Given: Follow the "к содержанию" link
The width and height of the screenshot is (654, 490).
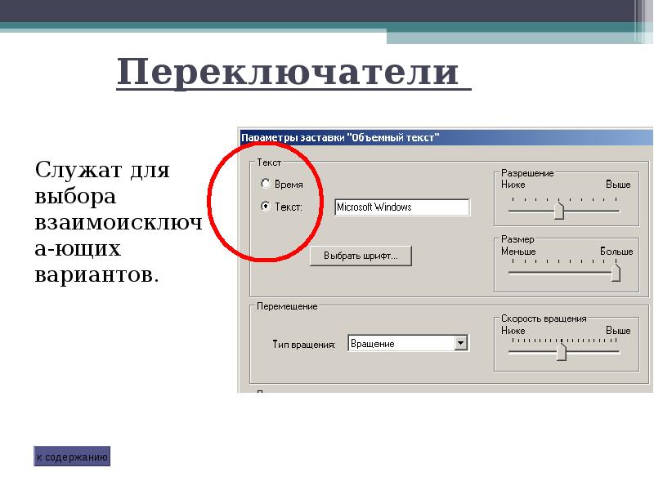Looking at the screenshot, I should (72, 457).
